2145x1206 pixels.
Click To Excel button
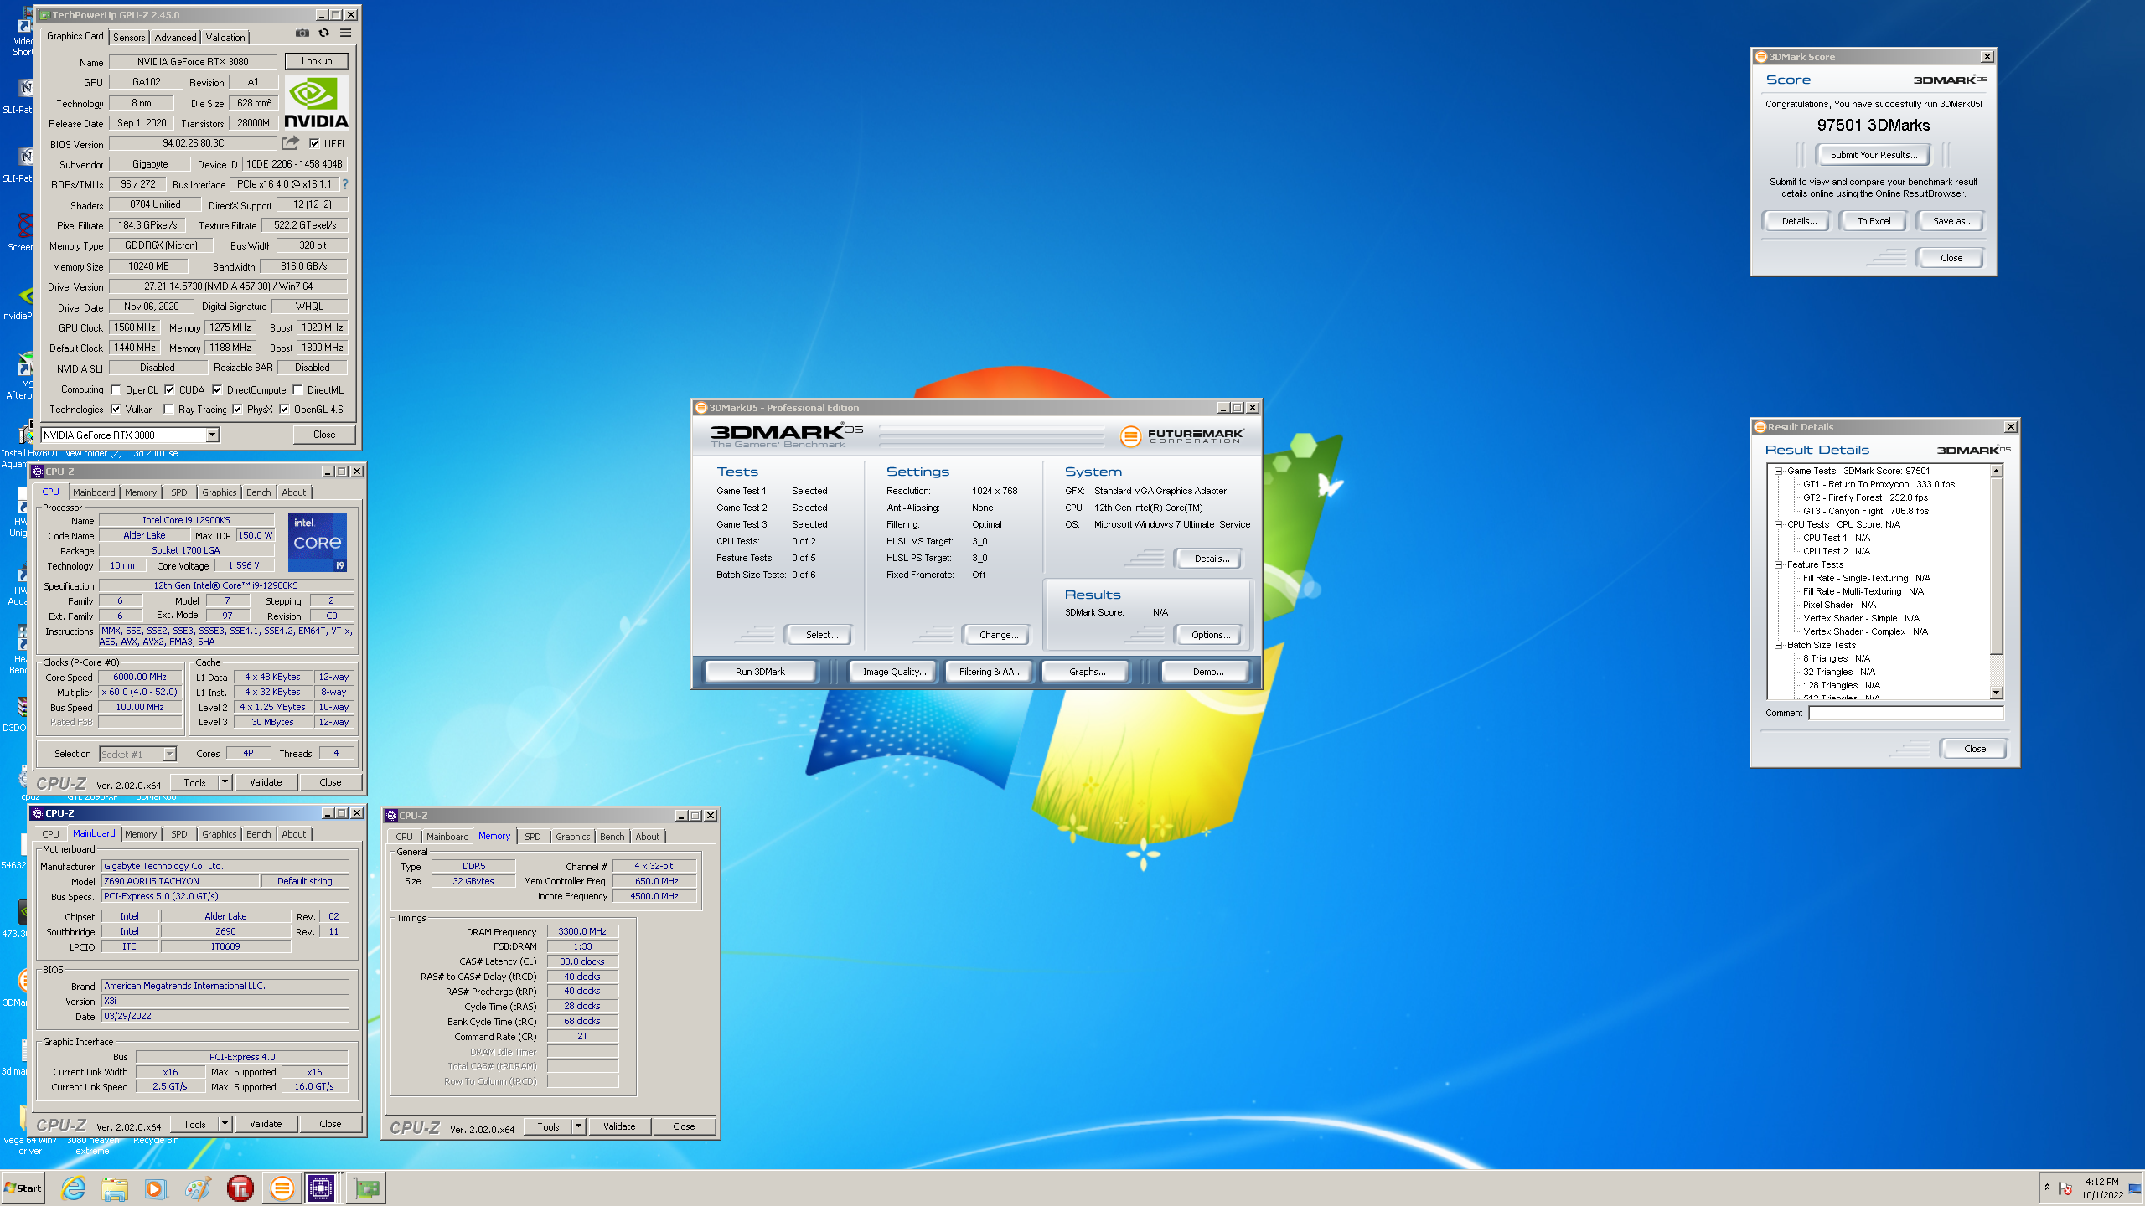pos(1874,221)
